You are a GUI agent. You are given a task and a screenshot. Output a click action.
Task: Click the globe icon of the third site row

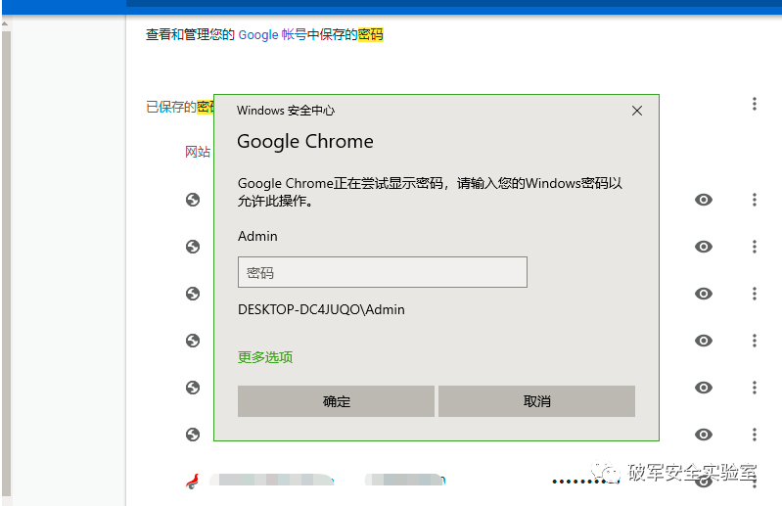(193, 294)
